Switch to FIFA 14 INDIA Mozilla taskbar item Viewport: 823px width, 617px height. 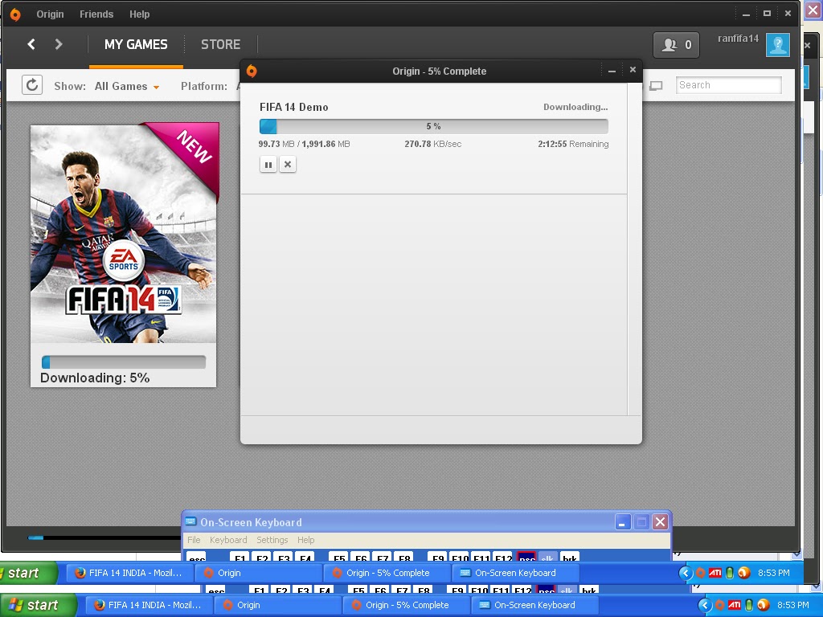(148, 605)
